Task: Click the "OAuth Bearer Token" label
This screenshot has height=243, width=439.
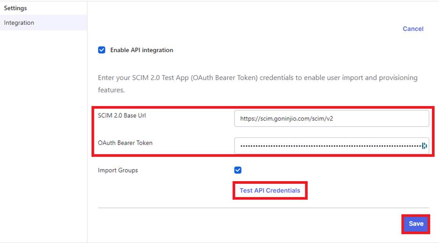Action: (x=125, y=143)
